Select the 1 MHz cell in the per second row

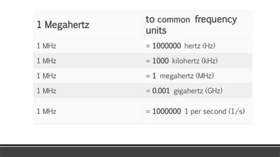(47, 111)
